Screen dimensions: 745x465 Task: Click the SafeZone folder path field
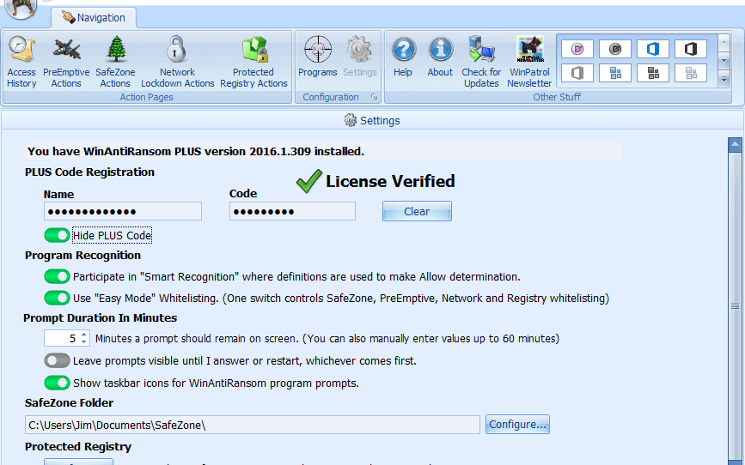point(253,425)
